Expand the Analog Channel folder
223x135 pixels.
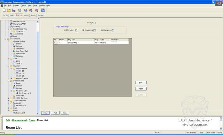(x=11, y=78)
